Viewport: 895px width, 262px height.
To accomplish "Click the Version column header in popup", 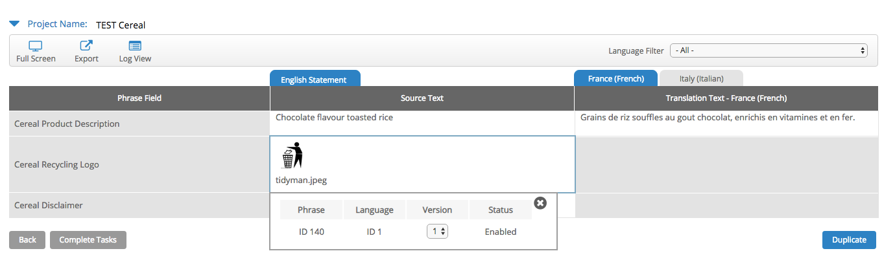I will 437,210.
